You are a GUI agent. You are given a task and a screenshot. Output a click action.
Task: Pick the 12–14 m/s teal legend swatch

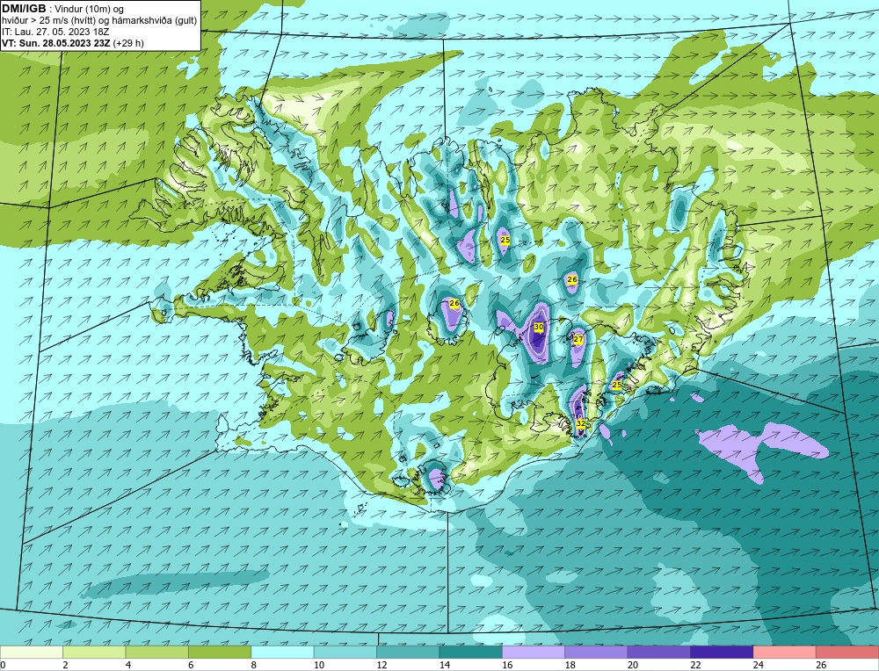[x=408, y=652]
